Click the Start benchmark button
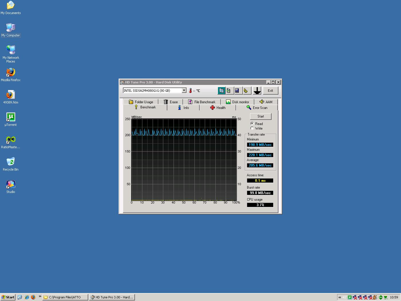 261,116
